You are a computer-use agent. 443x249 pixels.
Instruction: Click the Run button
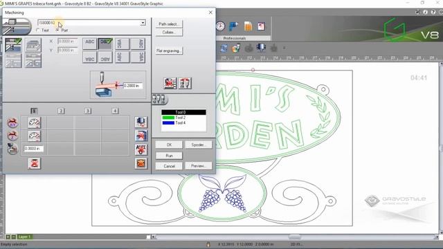pyautogui.click(x=169, y=156)
